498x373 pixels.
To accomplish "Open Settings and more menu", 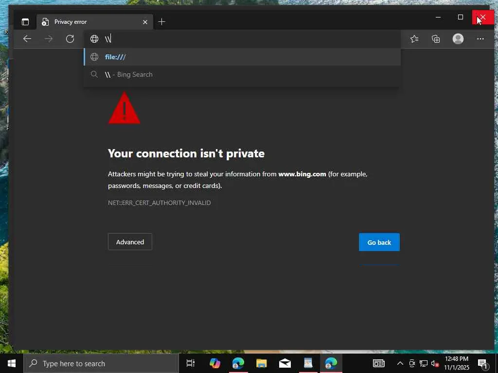I will coord(480,39).
